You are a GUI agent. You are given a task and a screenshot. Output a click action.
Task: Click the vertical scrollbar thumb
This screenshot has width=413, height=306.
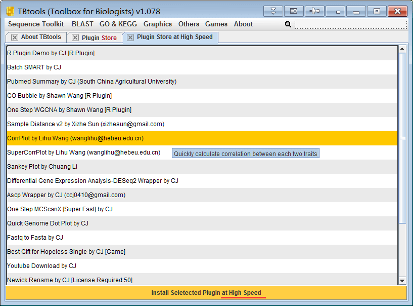tap(402, 138)
